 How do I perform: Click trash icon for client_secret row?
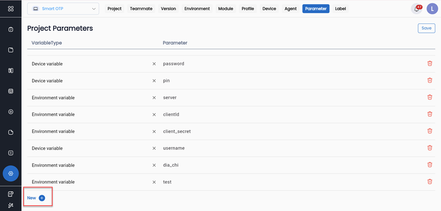click(429, 131)
